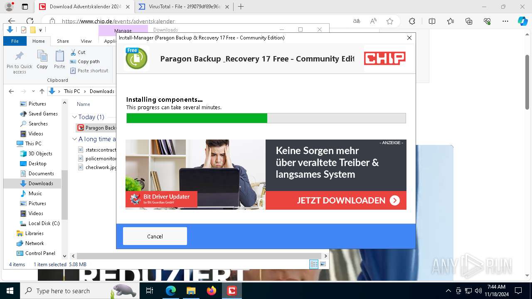The height and width of the screenshot is (299, 532).
Task: Click This PC in the address breadcrumb
Action: 72,91
